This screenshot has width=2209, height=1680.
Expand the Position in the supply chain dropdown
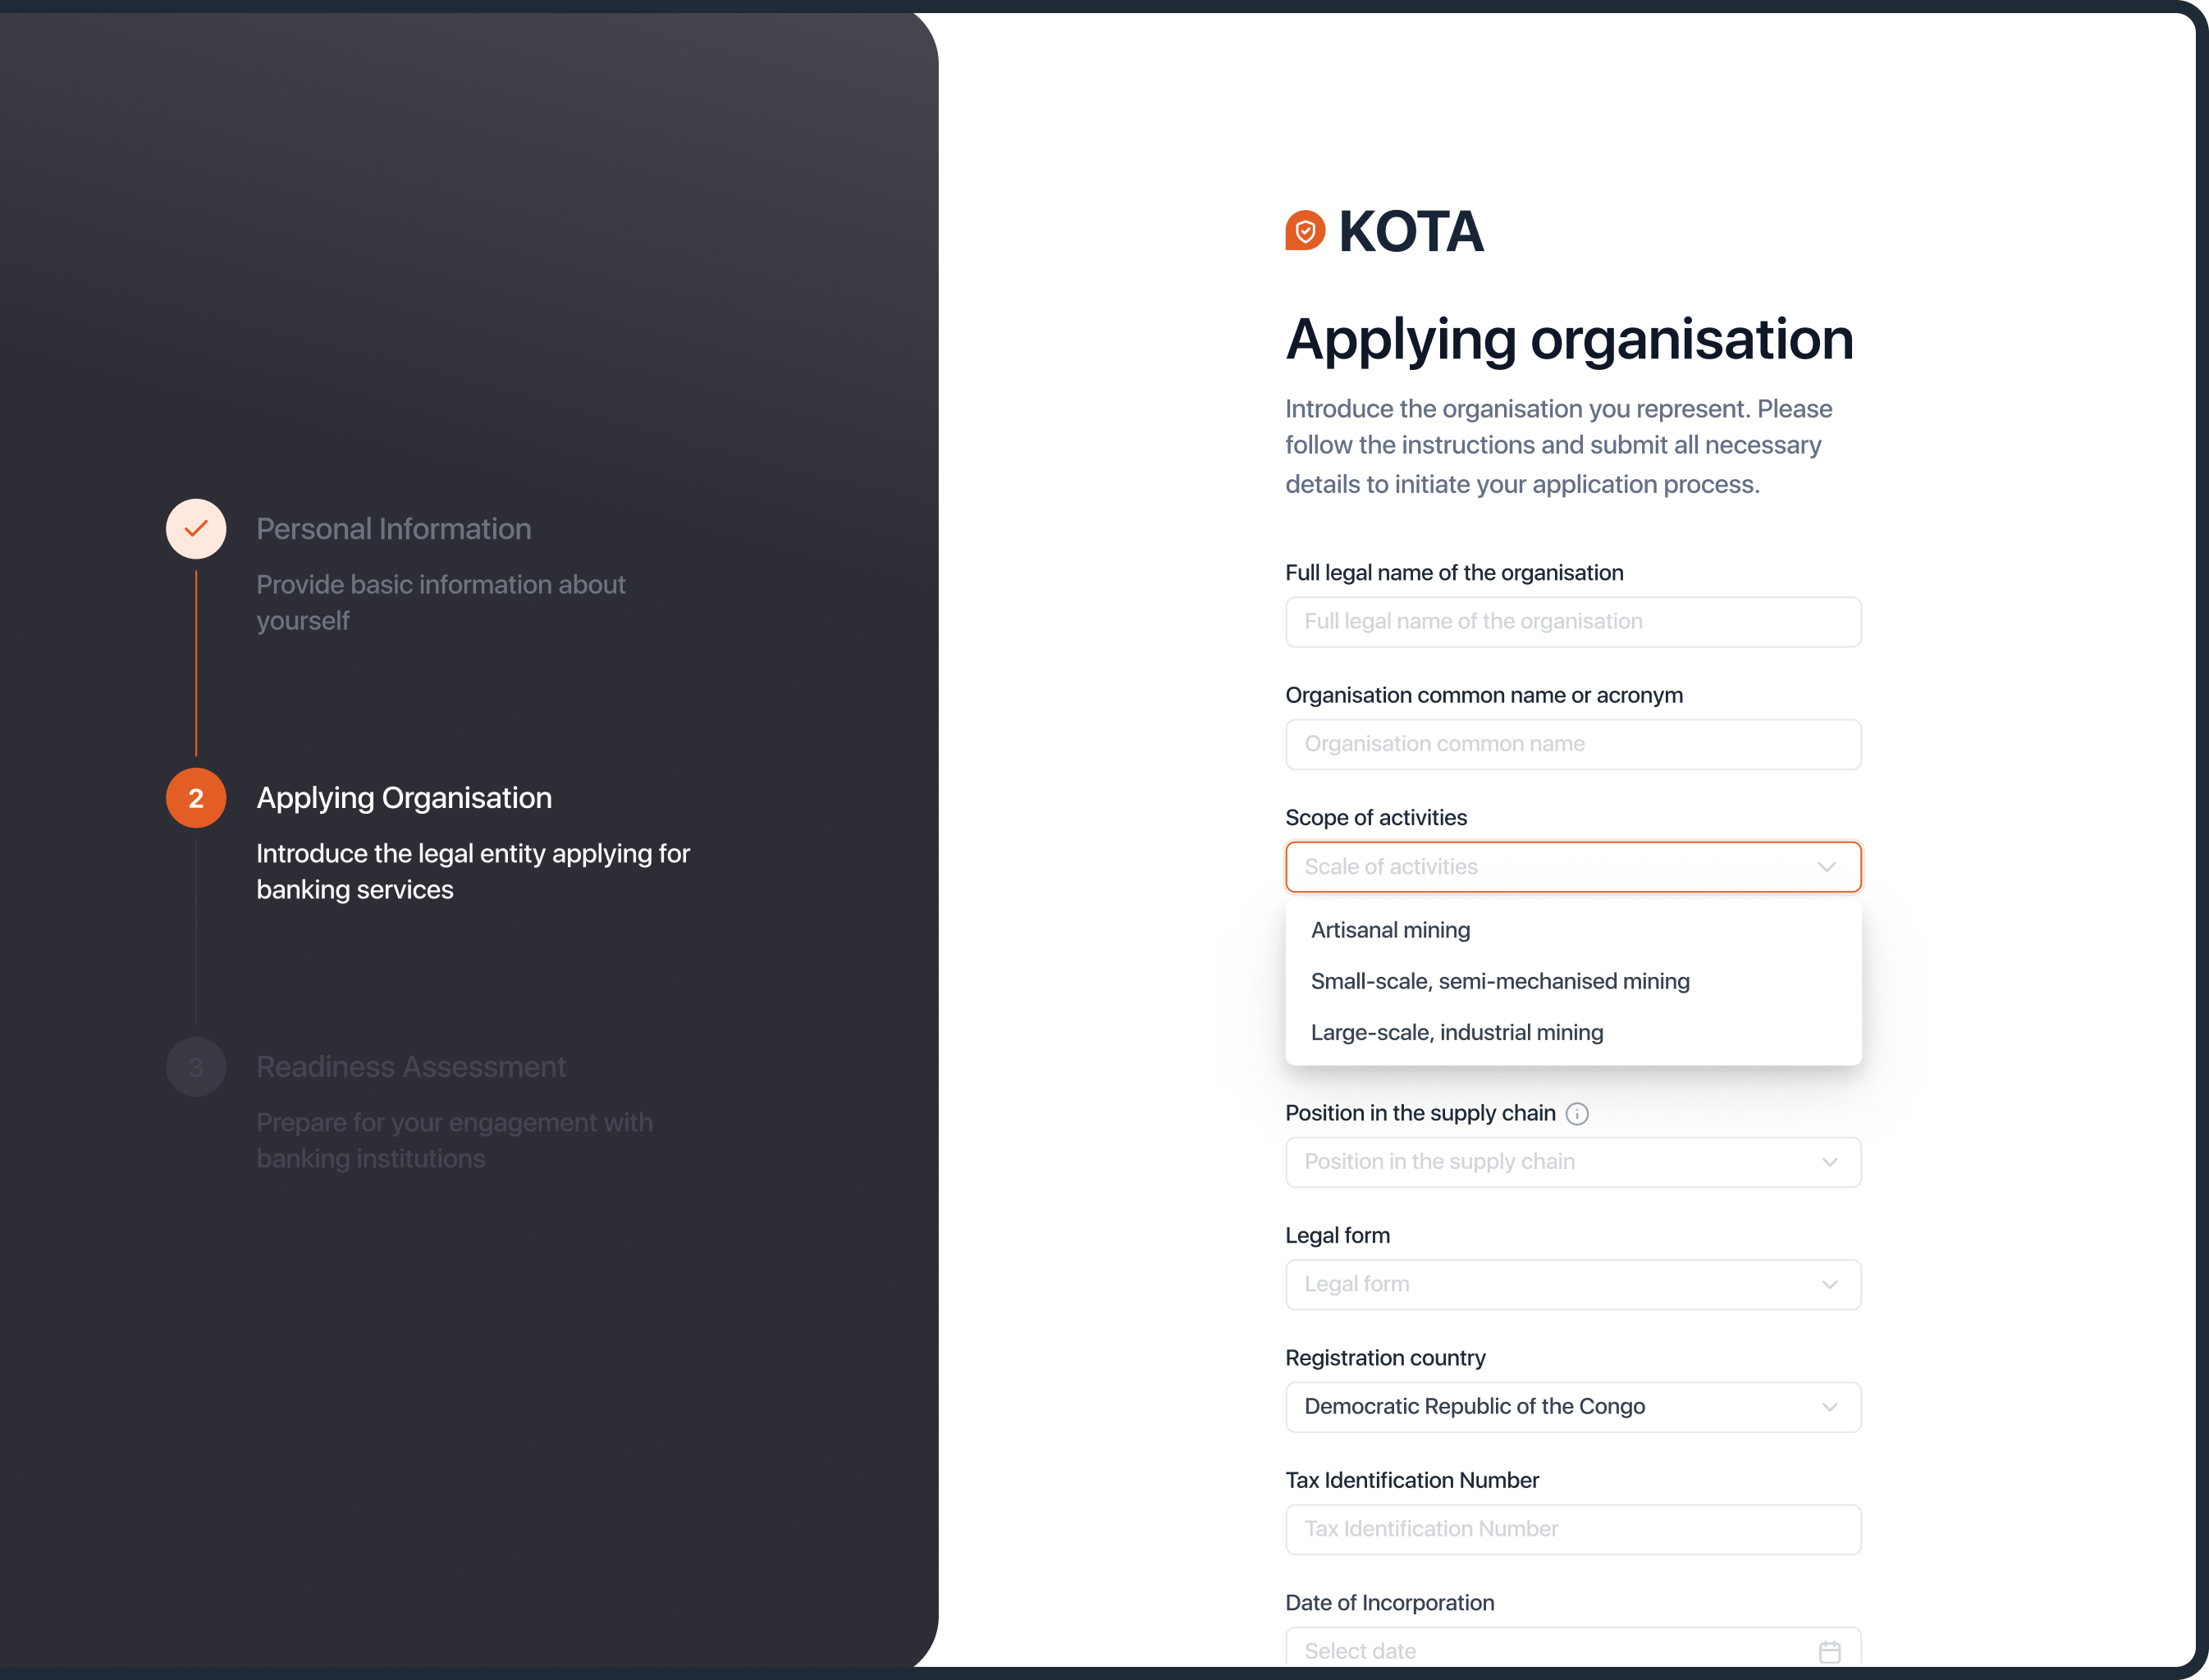1573,1162
